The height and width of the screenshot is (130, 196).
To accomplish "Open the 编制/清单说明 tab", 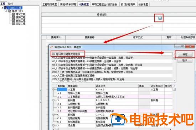I will pyautogui.click(x=68, y=4).
